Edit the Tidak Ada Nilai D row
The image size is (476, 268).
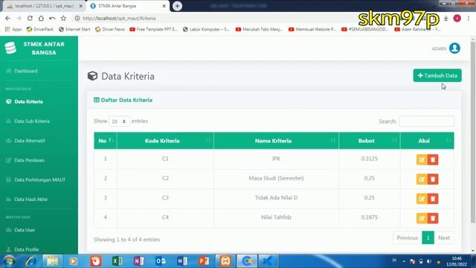click(x=422, y=199)
